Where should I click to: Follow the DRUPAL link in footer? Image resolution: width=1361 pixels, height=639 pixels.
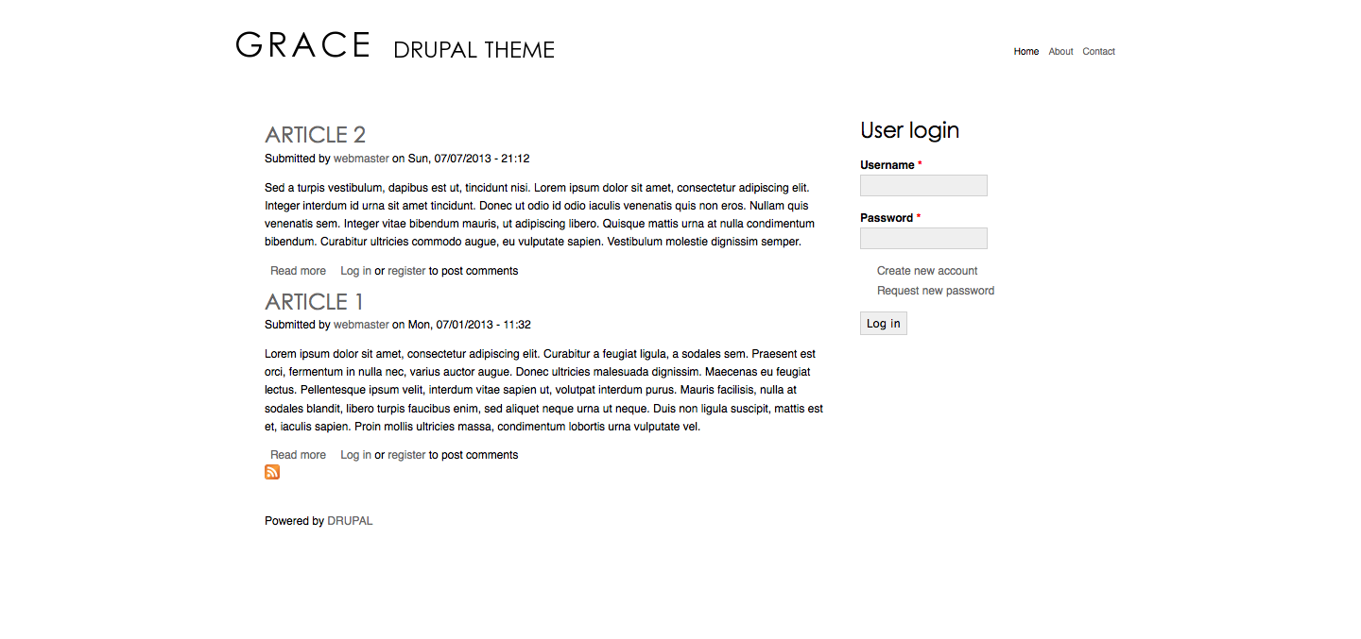[x=350, y=521]
